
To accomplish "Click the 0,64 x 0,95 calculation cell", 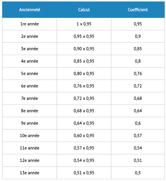I will pos(84,123).
